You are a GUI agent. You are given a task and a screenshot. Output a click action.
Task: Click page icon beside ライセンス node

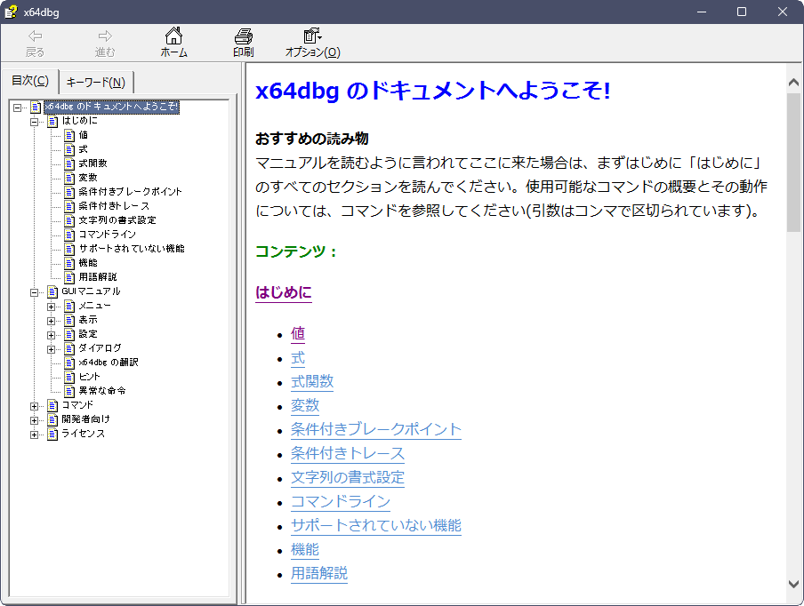(x=52, y=434)
